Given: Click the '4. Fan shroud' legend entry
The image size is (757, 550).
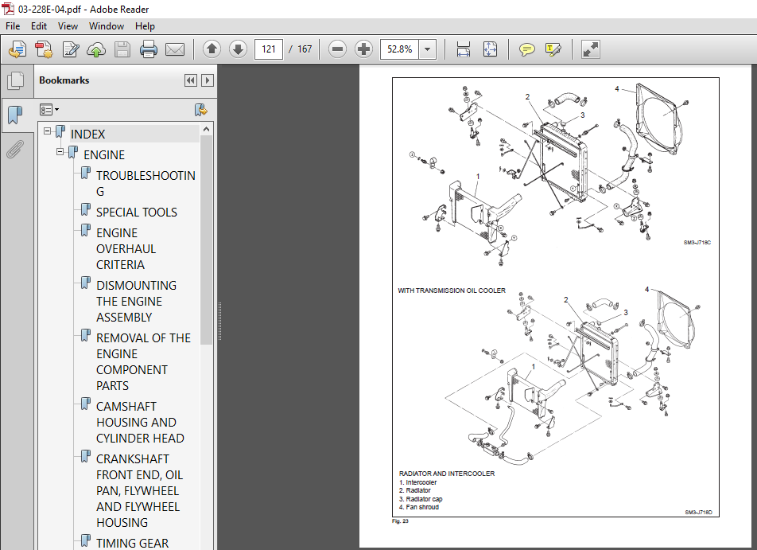Looking at the screenshot, I should click(419, 507).
